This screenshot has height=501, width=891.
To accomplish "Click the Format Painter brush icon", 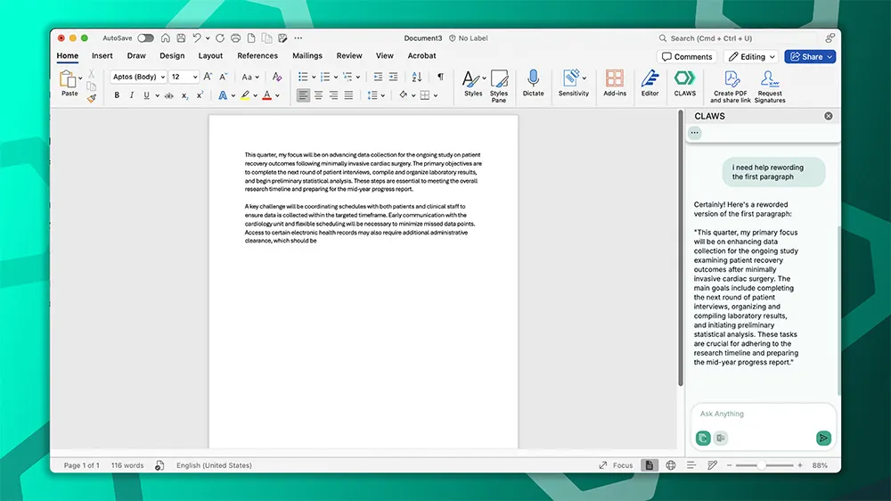I will pos(92,98).
